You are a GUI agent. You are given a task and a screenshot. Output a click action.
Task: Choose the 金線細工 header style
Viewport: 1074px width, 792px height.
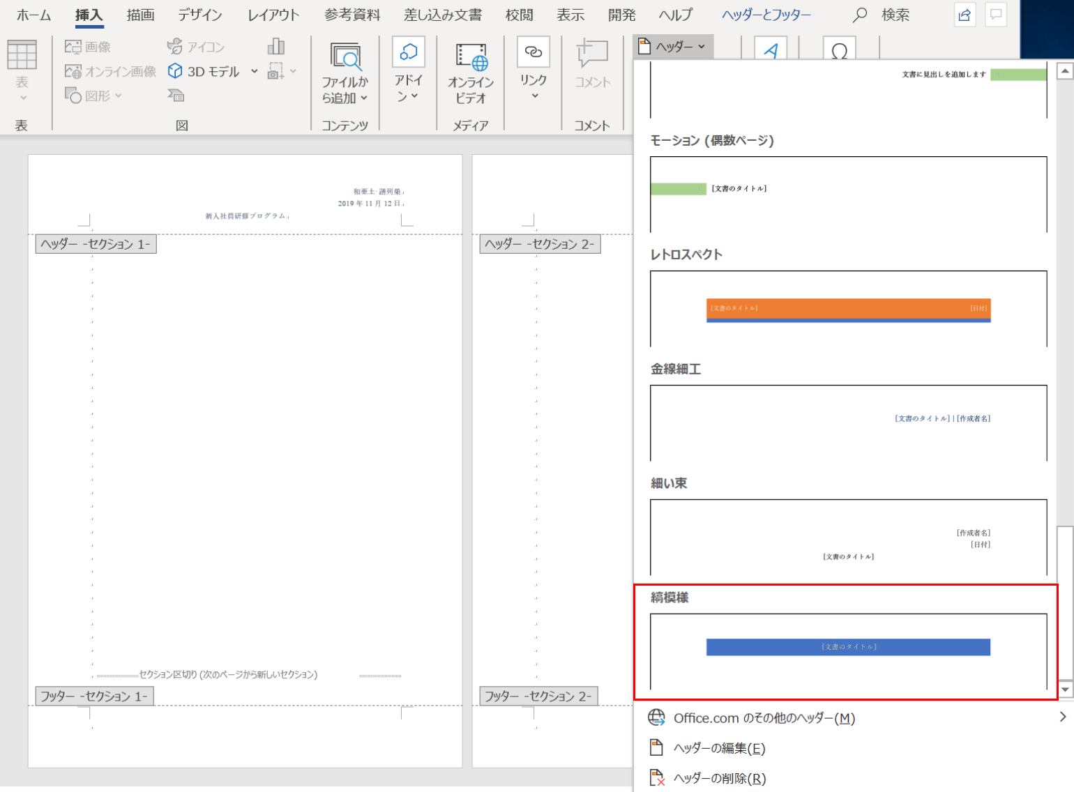click(848, 423)
